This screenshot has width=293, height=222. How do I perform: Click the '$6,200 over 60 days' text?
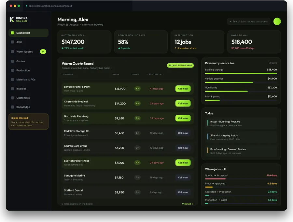point(243,48)
